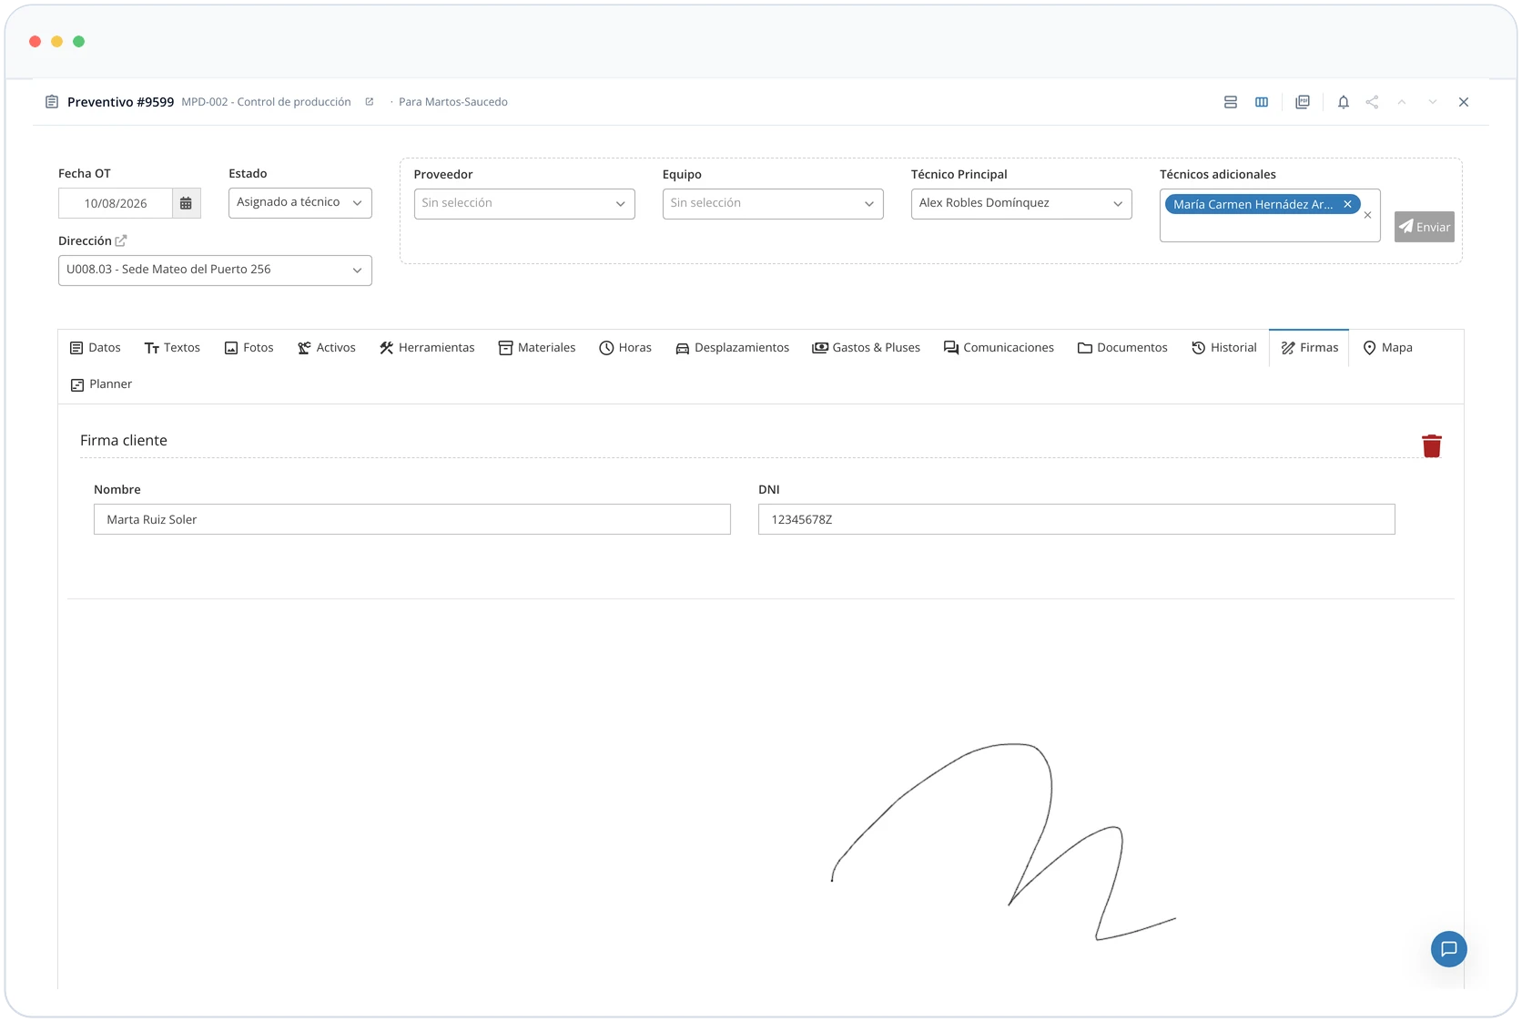1522x1022 pixels.
Task: Delete the client signature with trash icon
Action: [1432, 445]
